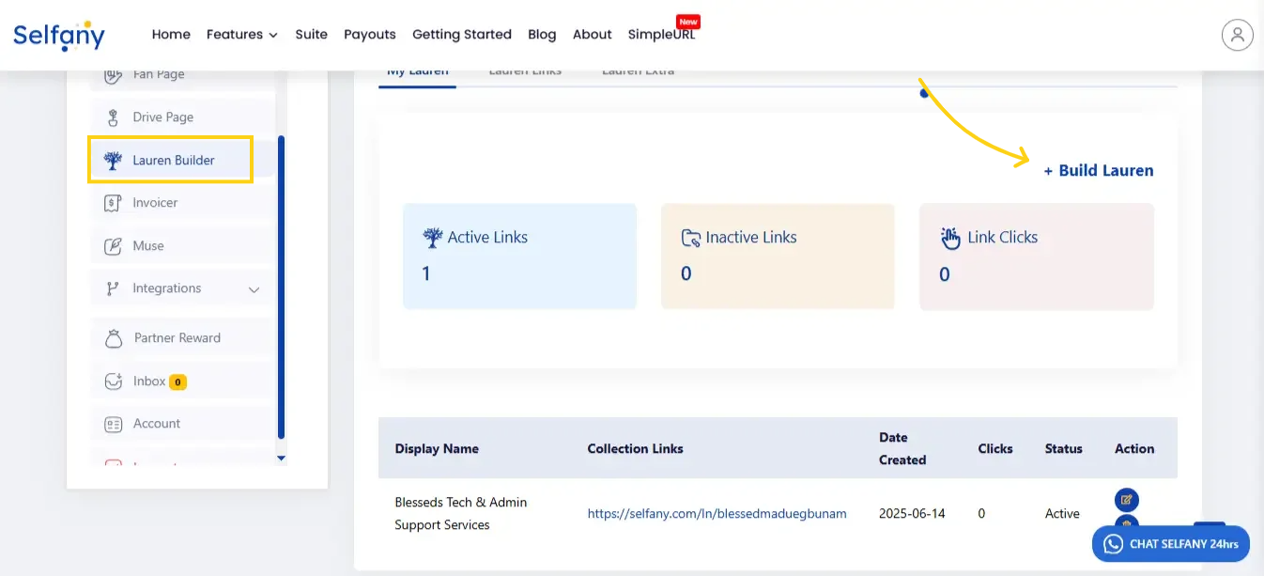
Task: Click the Active status cell
Action: (x=1062, y=514)
